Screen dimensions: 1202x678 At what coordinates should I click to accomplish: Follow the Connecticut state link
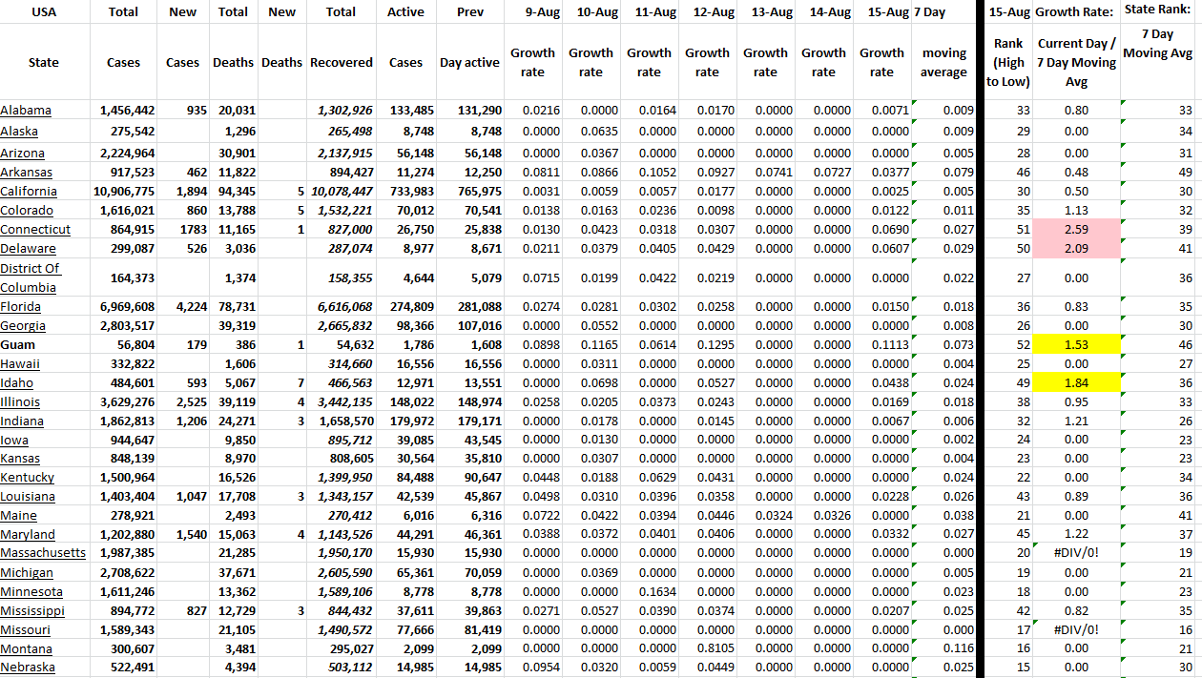coord(35,230)
